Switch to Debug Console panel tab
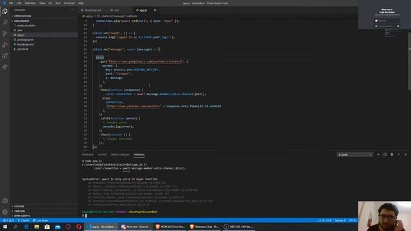411x231 pixels. pyautogui.click(x=120, y=155)
